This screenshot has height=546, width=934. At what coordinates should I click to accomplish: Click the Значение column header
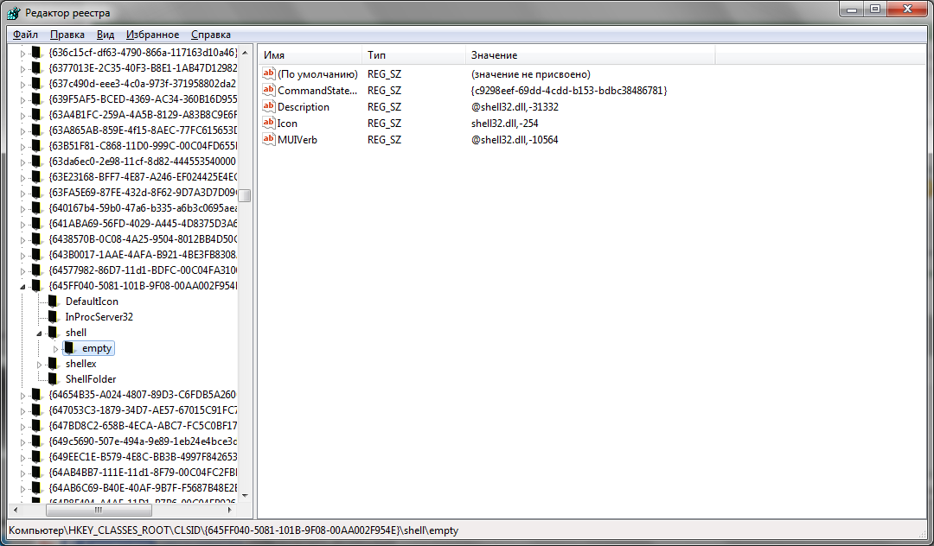tap(591, 54)
